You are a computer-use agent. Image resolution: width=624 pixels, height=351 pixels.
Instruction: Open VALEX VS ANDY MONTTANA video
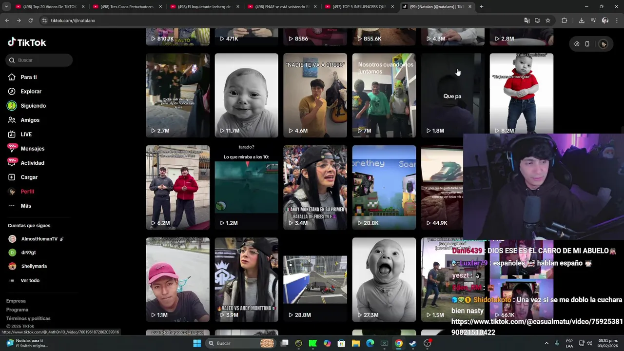tap(246, 279)
